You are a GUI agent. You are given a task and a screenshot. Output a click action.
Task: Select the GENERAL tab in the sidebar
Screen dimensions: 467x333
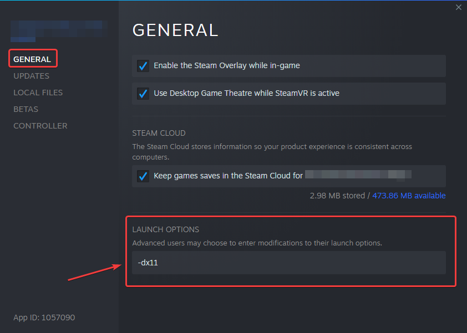pyautogui.click(x=32, y=59)
